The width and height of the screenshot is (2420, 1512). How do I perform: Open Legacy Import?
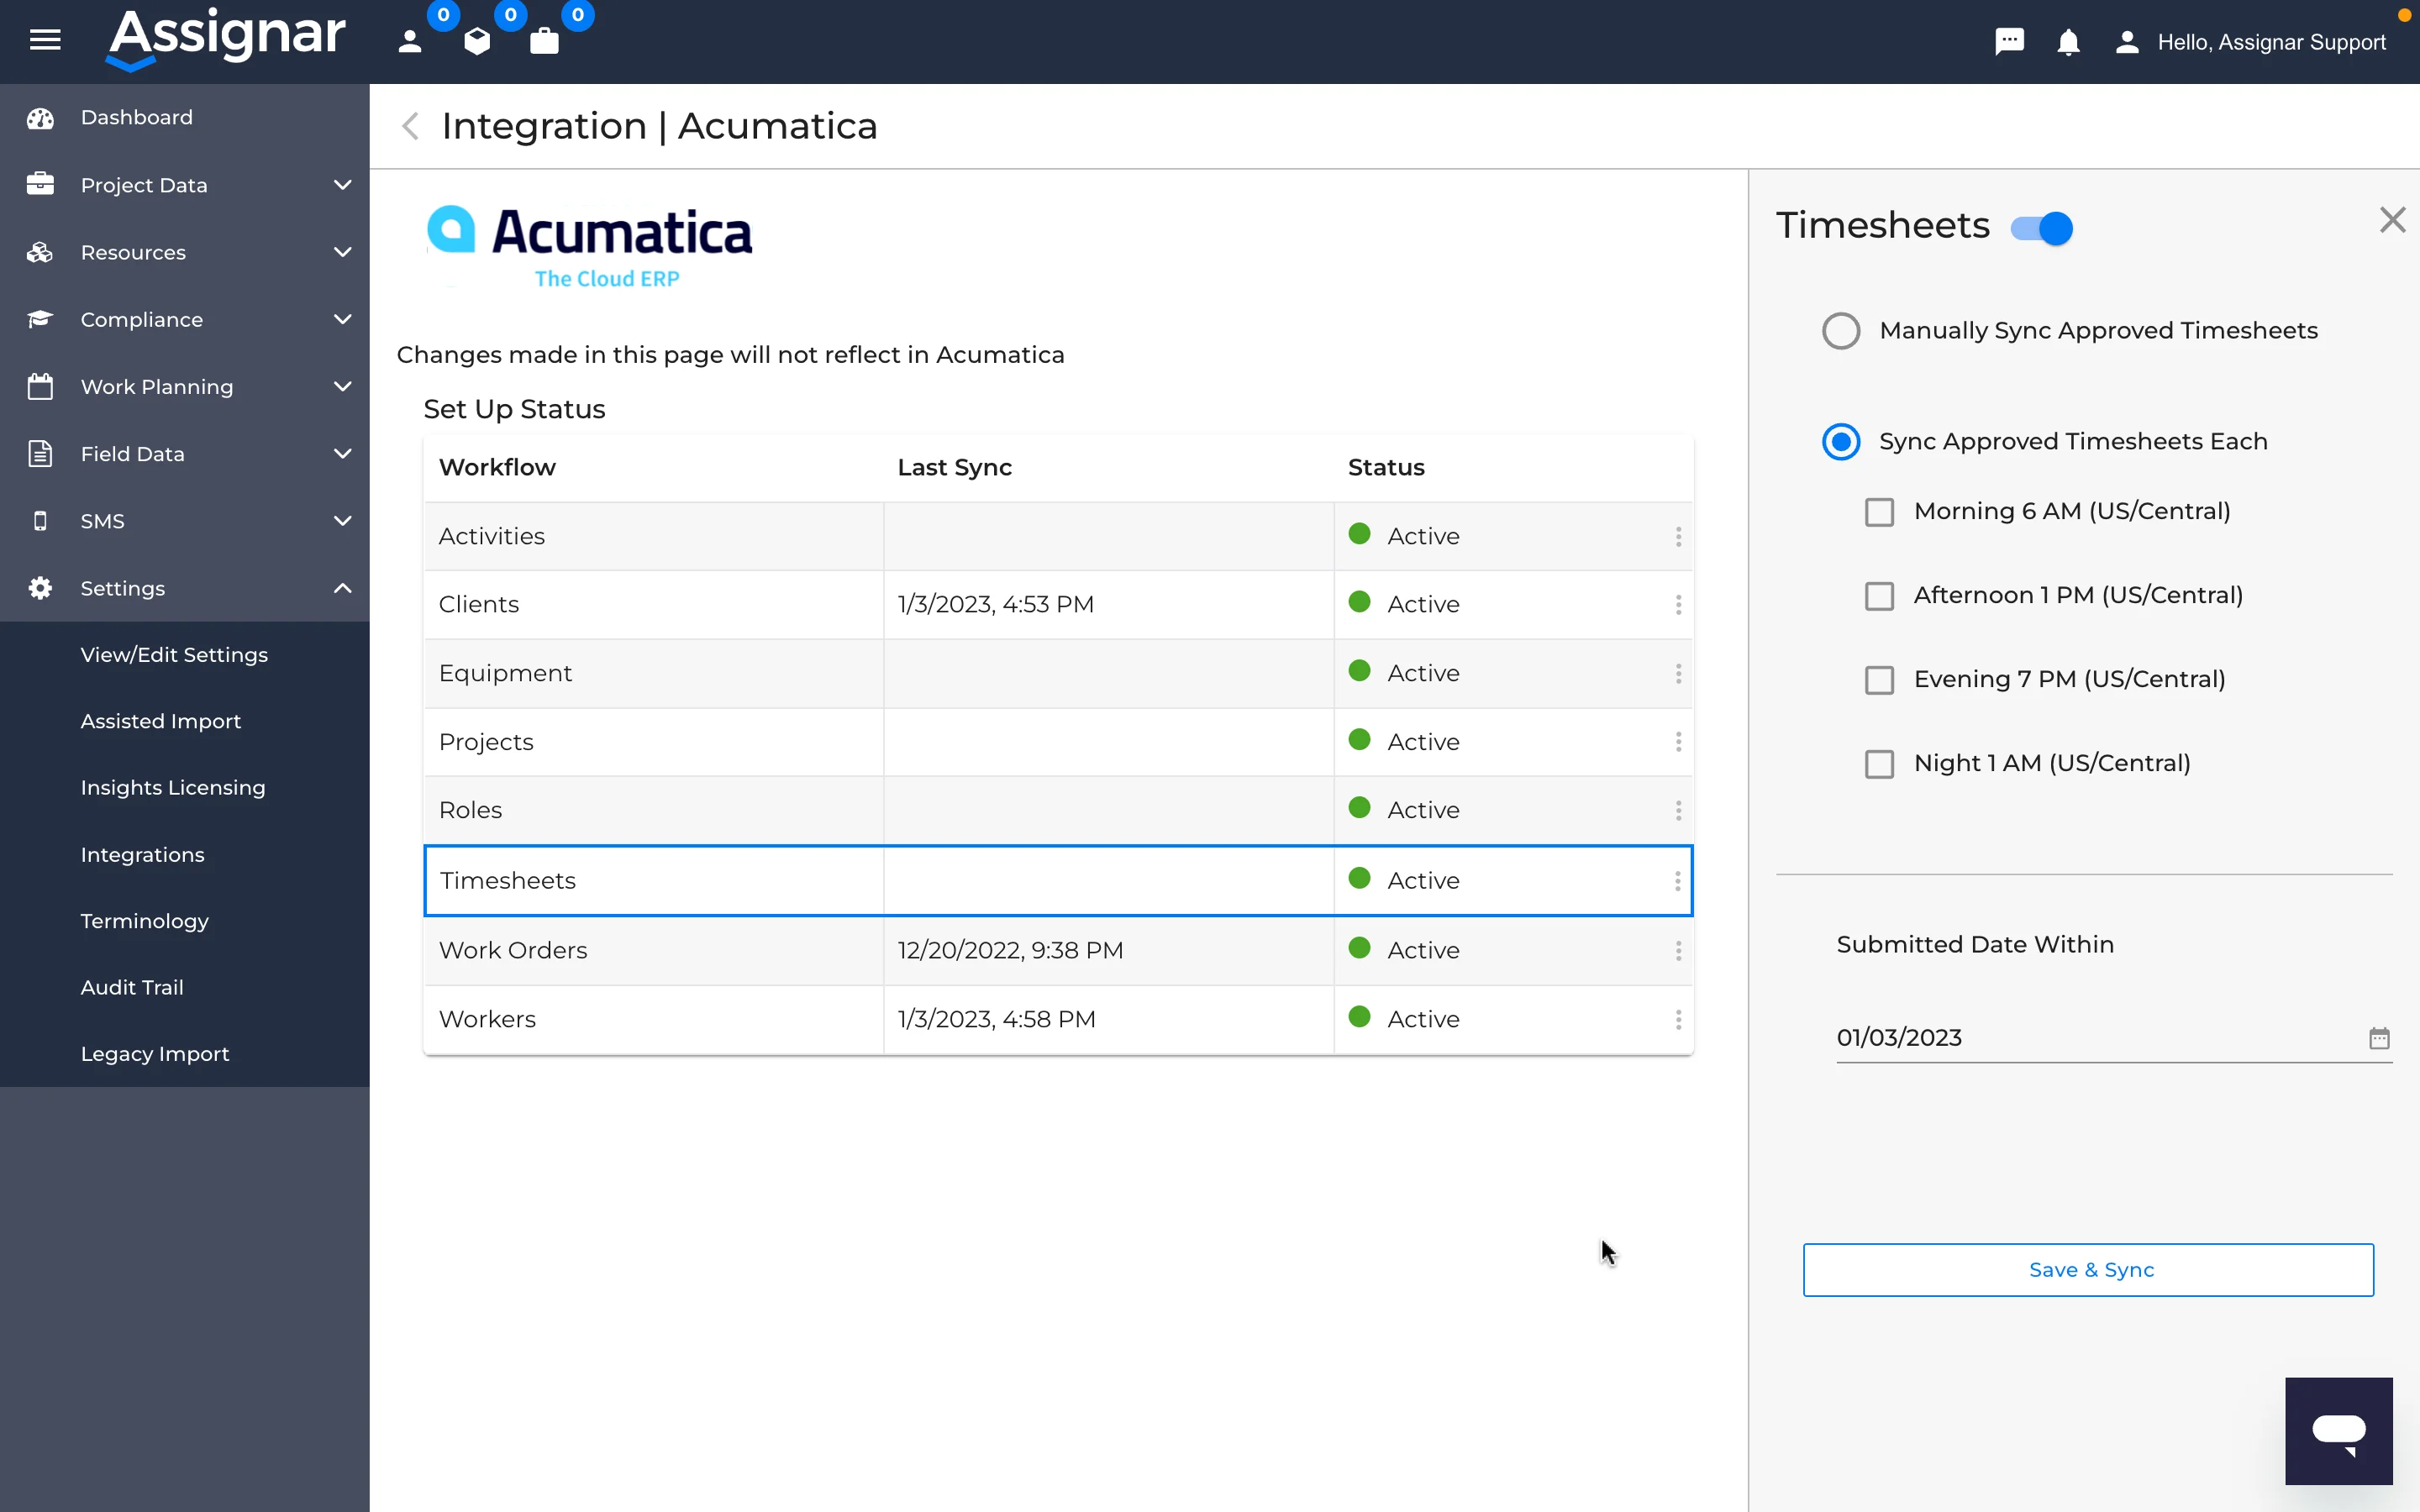[155, 1054]
